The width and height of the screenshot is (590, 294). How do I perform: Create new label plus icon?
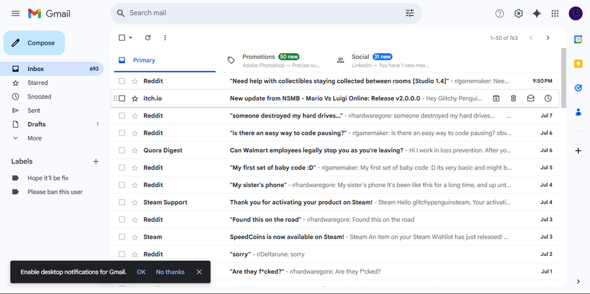[96, 161]
